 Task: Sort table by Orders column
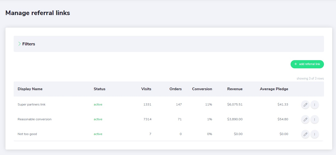tap(176, 89)
